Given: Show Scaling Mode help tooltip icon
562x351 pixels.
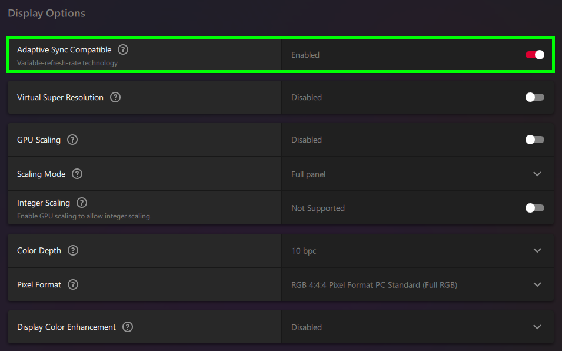Looking at the screenshot, I should tap(77, 174).
